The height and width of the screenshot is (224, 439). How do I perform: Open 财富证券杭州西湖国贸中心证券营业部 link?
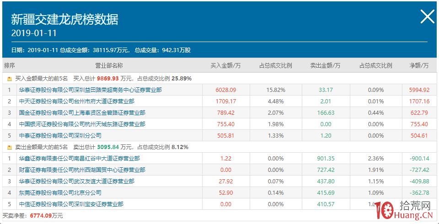point(82,170)
